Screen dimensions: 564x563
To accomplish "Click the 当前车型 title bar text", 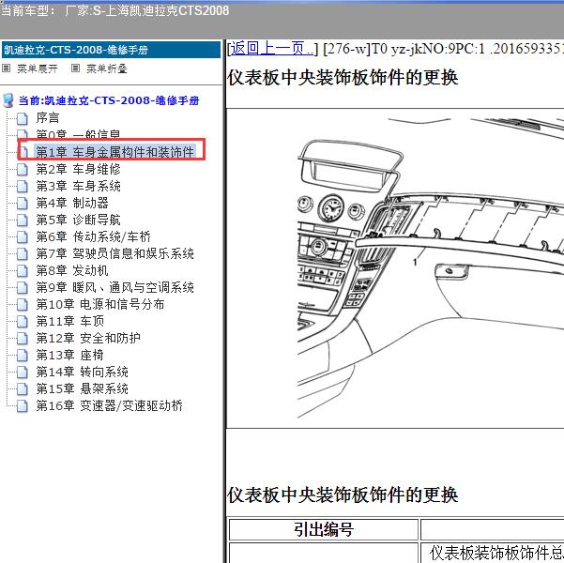I will pos(115,11).
